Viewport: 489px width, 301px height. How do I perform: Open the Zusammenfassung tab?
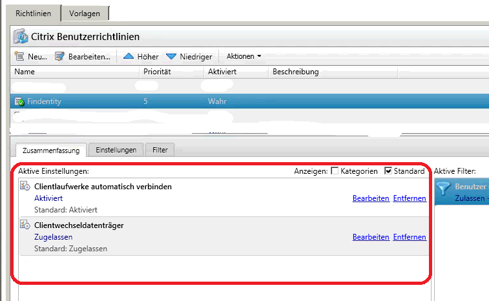point(51,150)
